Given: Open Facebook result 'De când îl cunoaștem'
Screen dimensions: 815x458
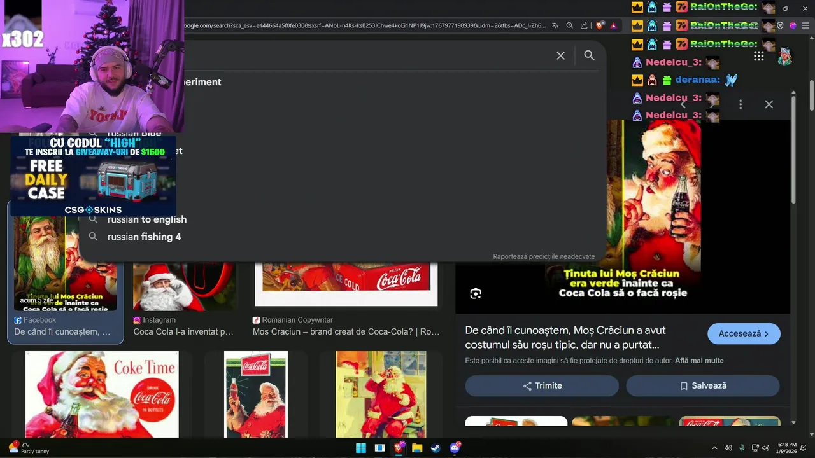Looking at the screenshot, I should 62,331.
